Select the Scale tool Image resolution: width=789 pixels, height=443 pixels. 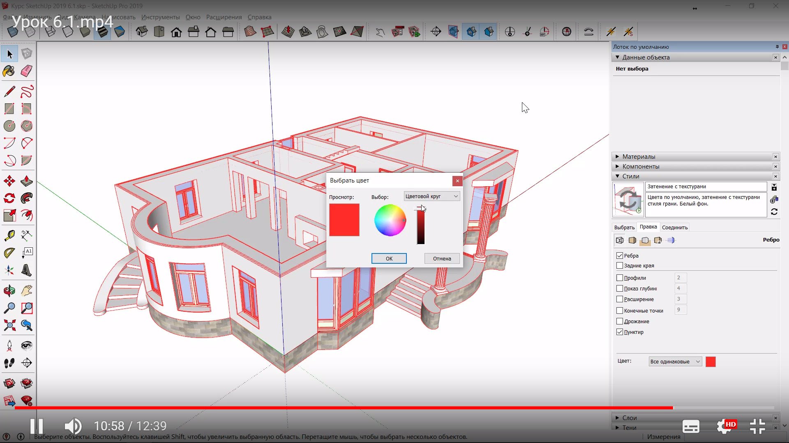(9, 215)
